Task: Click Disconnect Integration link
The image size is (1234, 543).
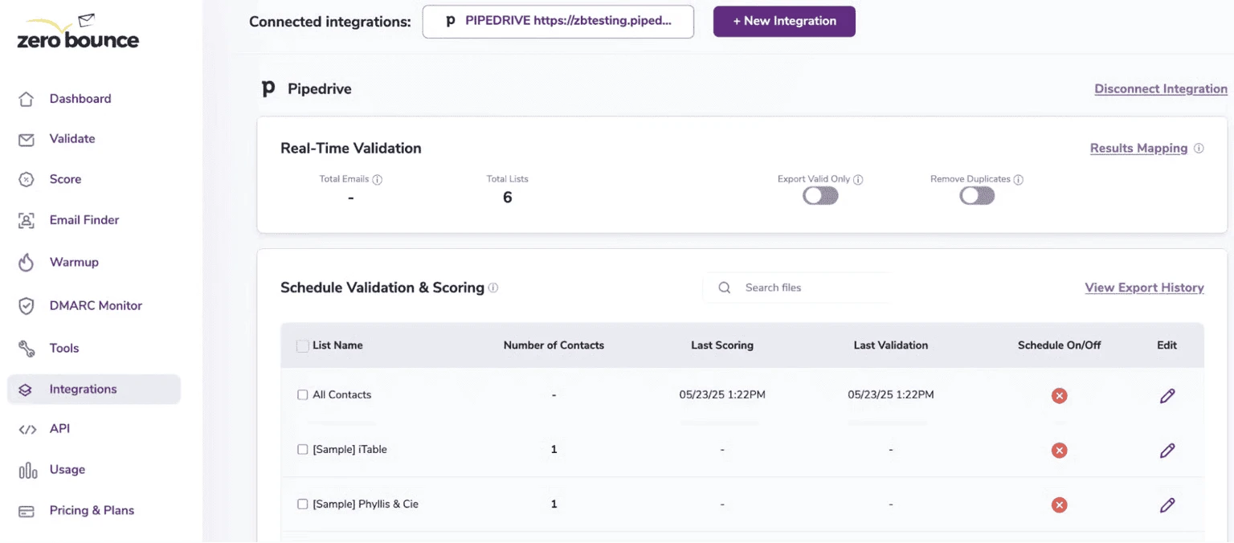Action: click(x=1160, y=88)
